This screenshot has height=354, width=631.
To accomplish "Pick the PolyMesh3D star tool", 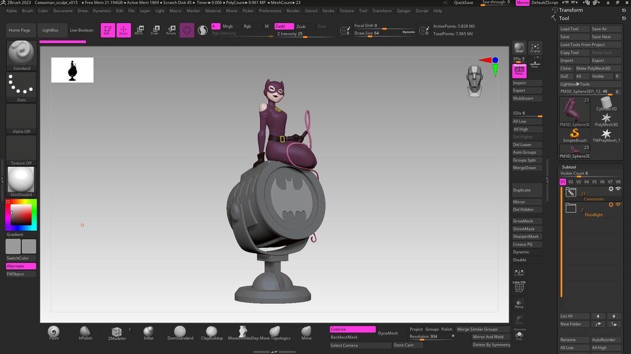I will point(606,119).
